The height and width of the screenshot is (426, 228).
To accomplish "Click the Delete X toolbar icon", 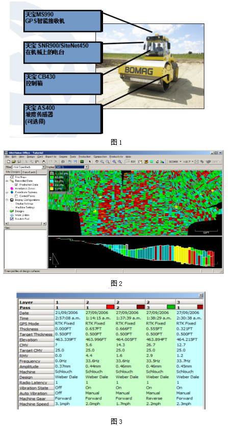I will tap(56, 162).
